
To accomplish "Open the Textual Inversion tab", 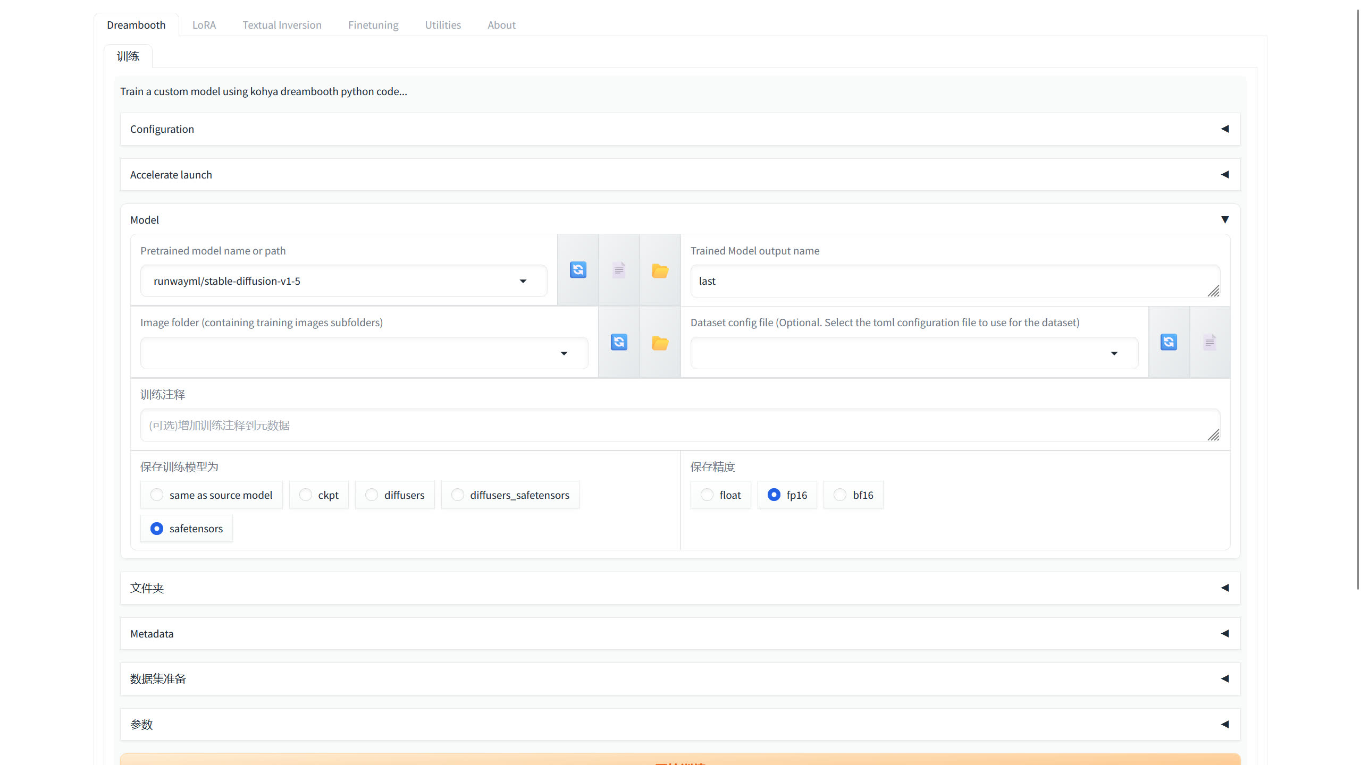I will (282, 25).
